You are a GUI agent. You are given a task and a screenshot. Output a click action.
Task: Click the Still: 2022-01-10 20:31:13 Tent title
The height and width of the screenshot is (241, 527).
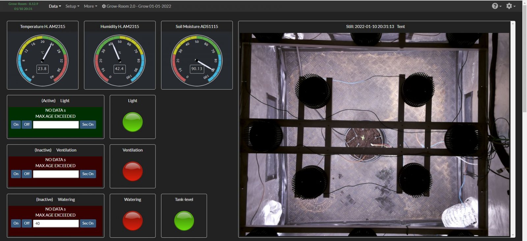pos(375,27)
